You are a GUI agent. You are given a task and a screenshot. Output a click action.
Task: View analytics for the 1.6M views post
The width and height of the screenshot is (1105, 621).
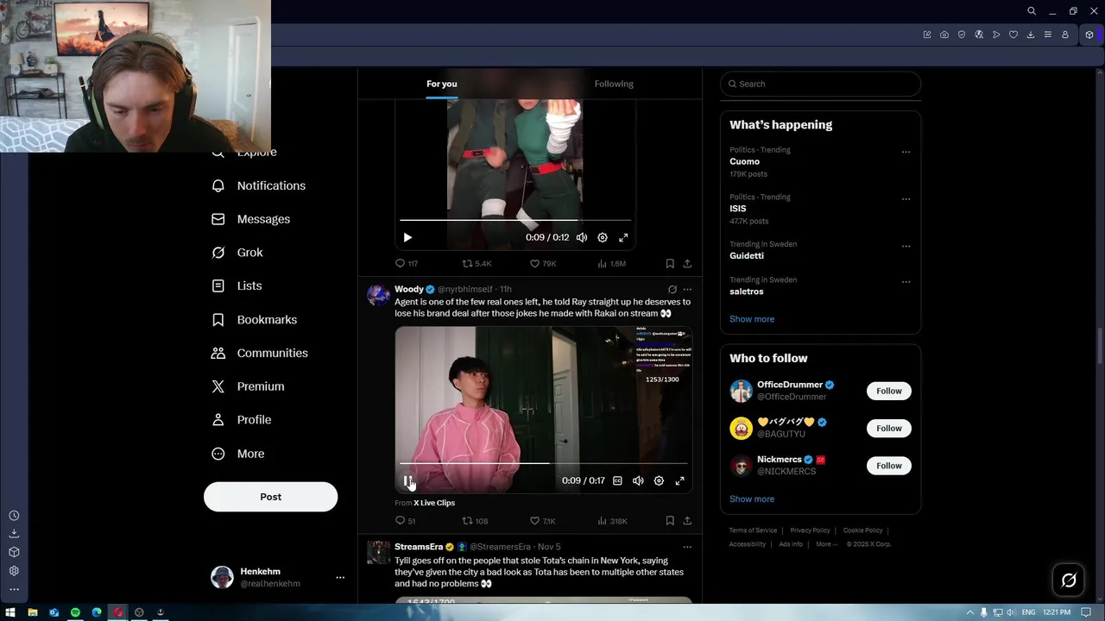611,263
